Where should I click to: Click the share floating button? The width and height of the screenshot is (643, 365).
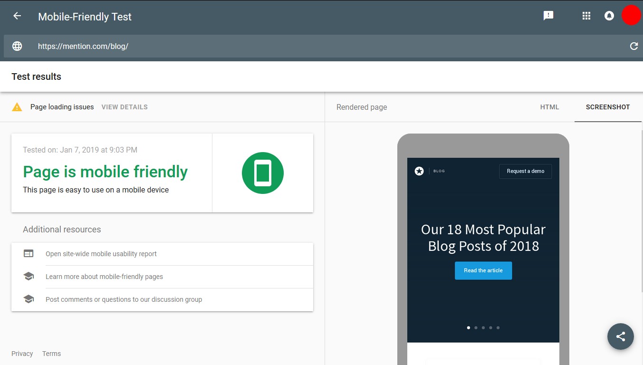pos(620,336)
